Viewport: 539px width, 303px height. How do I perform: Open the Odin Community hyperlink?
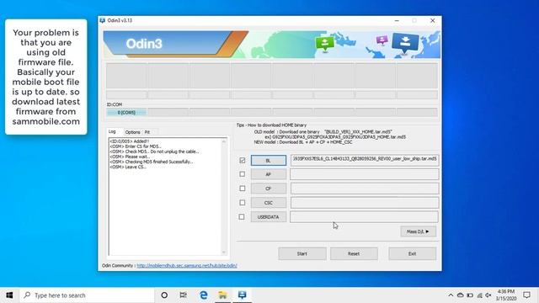coord(187,266)
